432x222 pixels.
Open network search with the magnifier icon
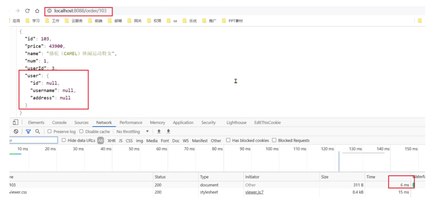[38, 131]
